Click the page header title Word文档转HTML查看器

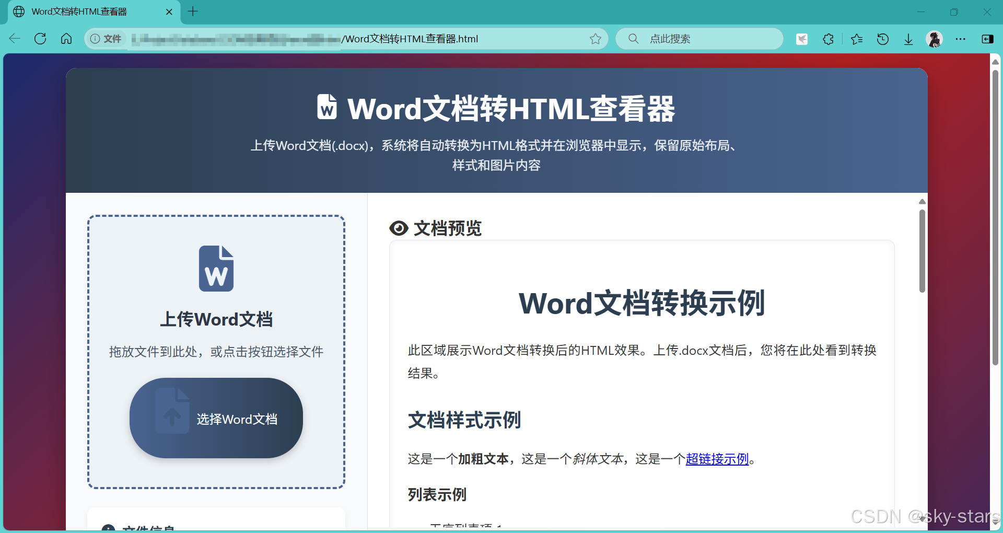pos(511,109)
